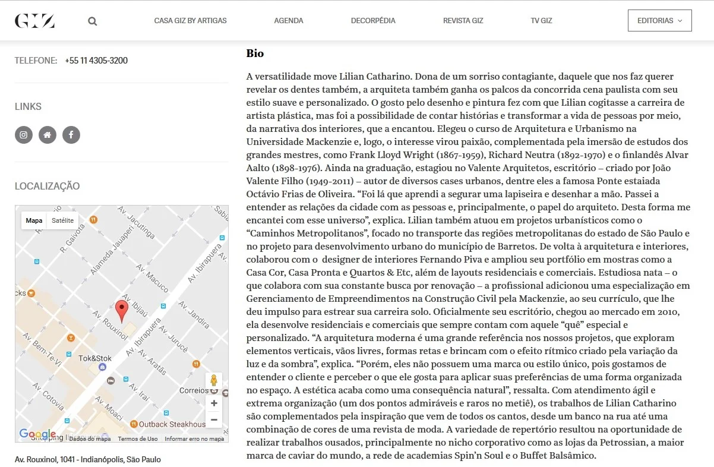Viewport: 714px width, 467px height.
Task: Open the home website link icon
Action: coord(48,135)
